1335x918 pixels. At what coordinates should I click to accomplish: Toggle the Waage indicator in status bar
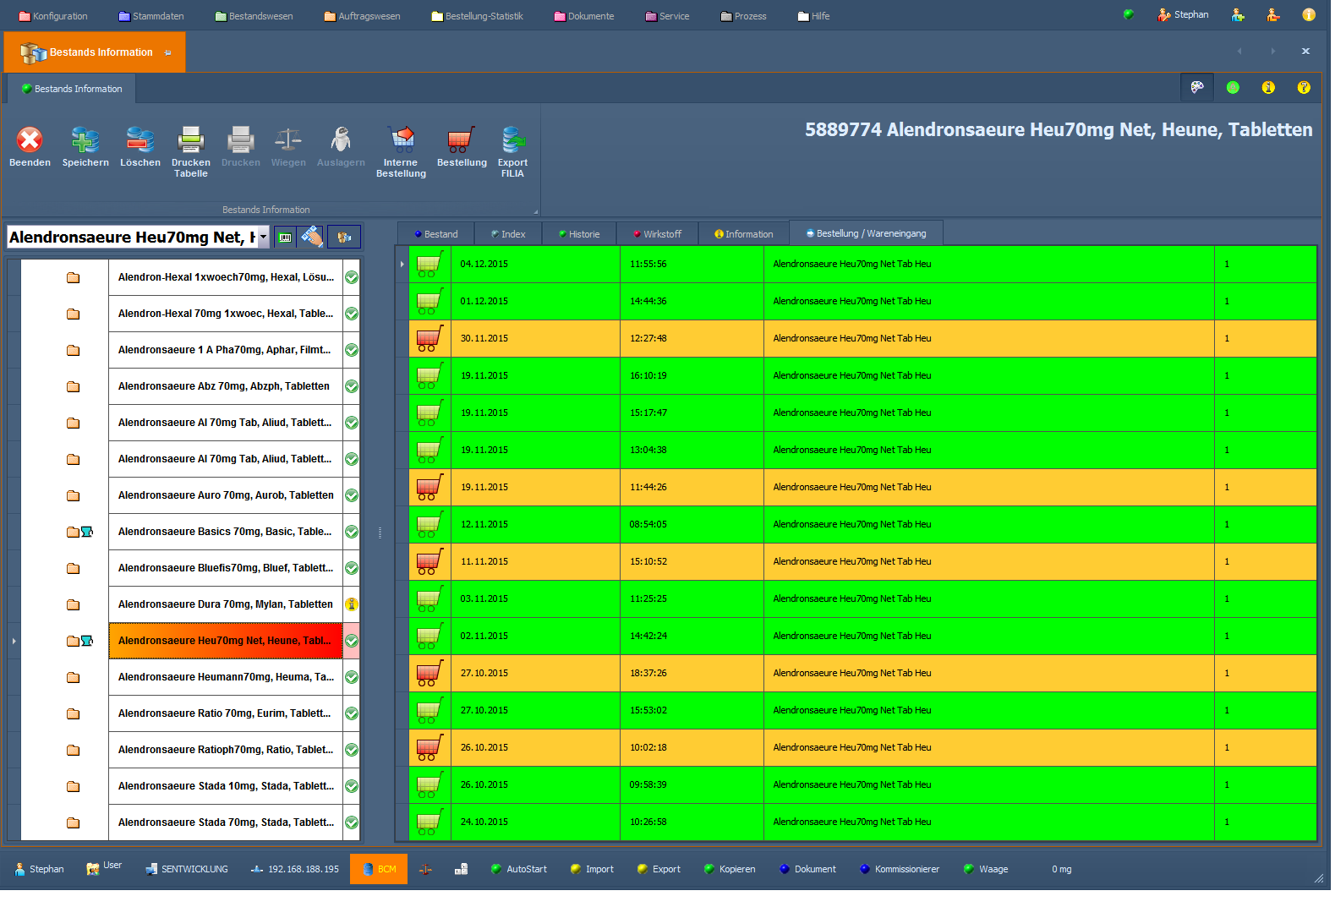969,869
